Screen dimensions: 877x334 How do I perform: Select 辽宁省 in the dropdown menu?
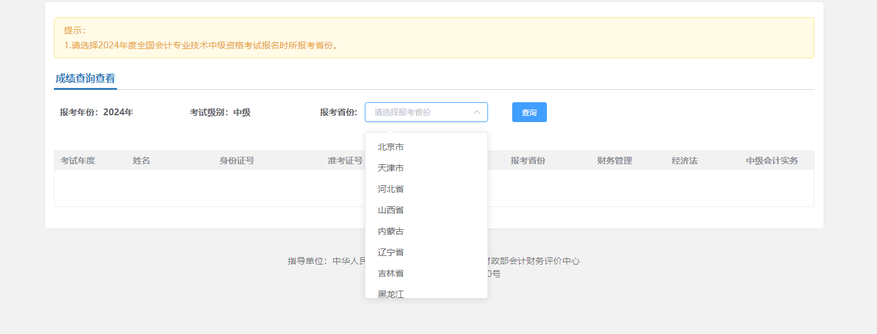click(x=391, y=252)
